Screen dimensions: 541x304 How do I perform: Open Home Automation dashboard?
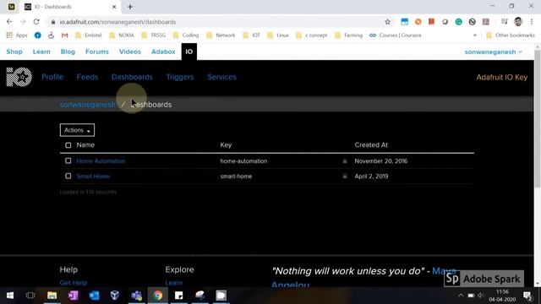(101, 161)
